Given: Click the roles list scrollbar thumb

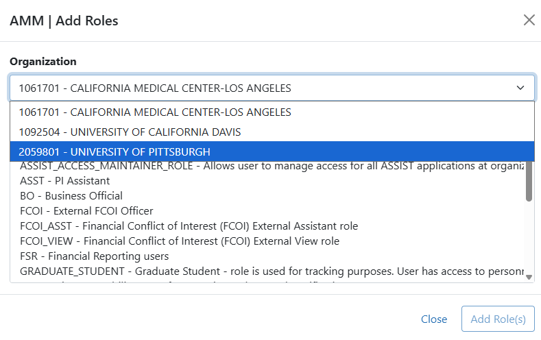Looking at the screenshot, I should tap(529, 182).
